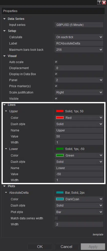The height and width of the screenshot is (251, 107).
Task: Edit the AbsoluteDelta Width field
Action: [79, 224]
